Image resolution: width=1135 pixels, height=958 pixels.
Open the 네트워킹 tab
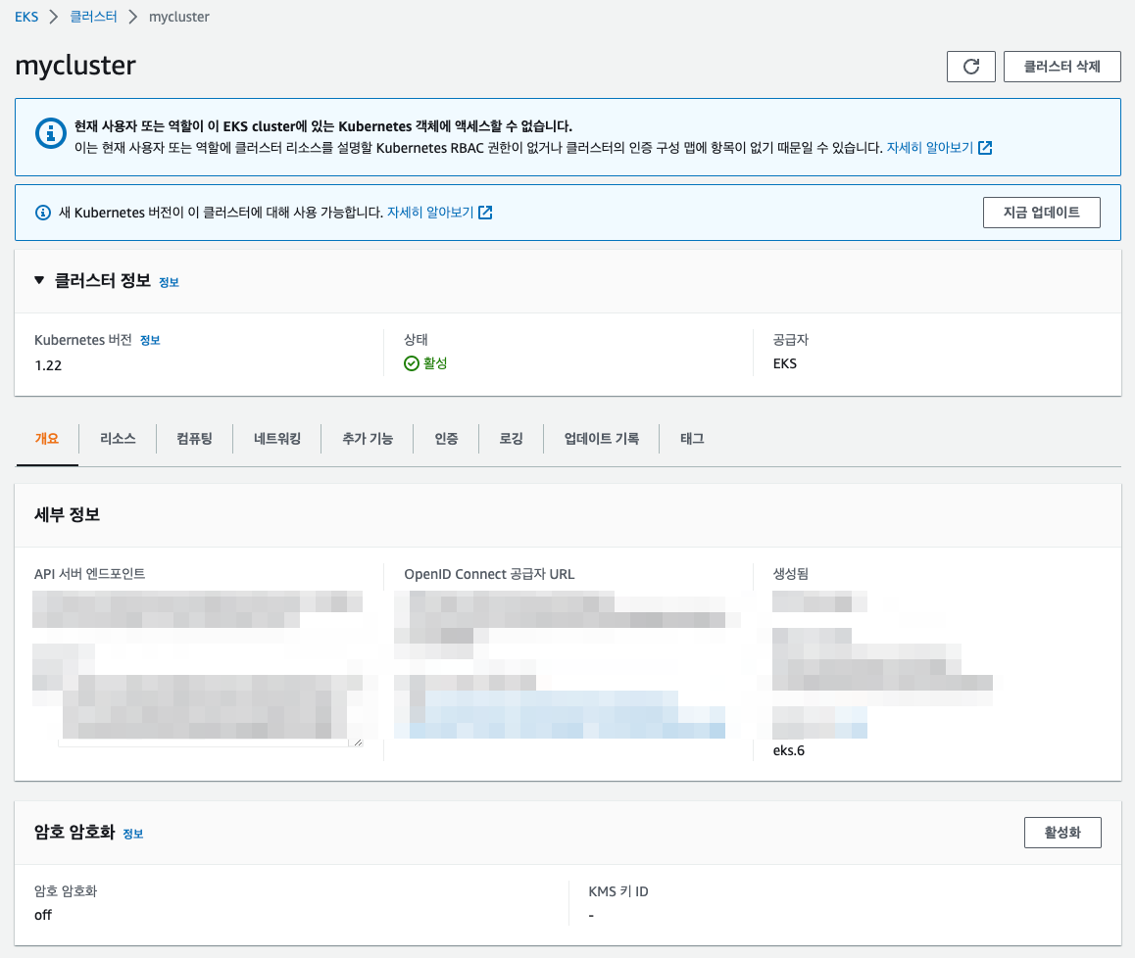tap(277, 439)
